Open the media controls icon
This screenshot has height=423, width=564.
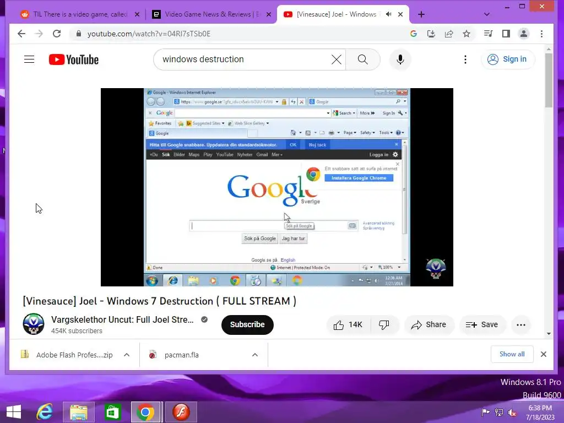[488, 34]
